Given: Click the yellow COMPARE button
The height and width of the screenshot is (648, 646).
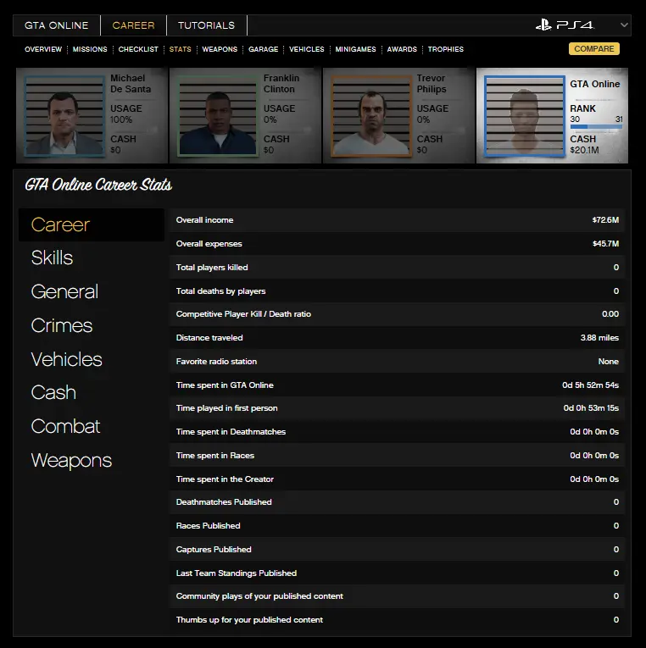Looking at the screenshot, I should 594,49.
